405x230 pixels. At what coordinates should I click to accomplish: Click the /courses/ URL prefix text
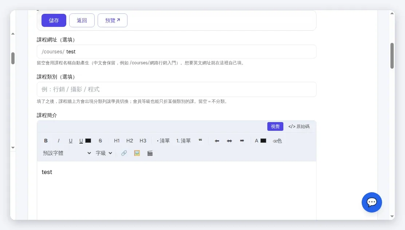[x=53, y=52]
